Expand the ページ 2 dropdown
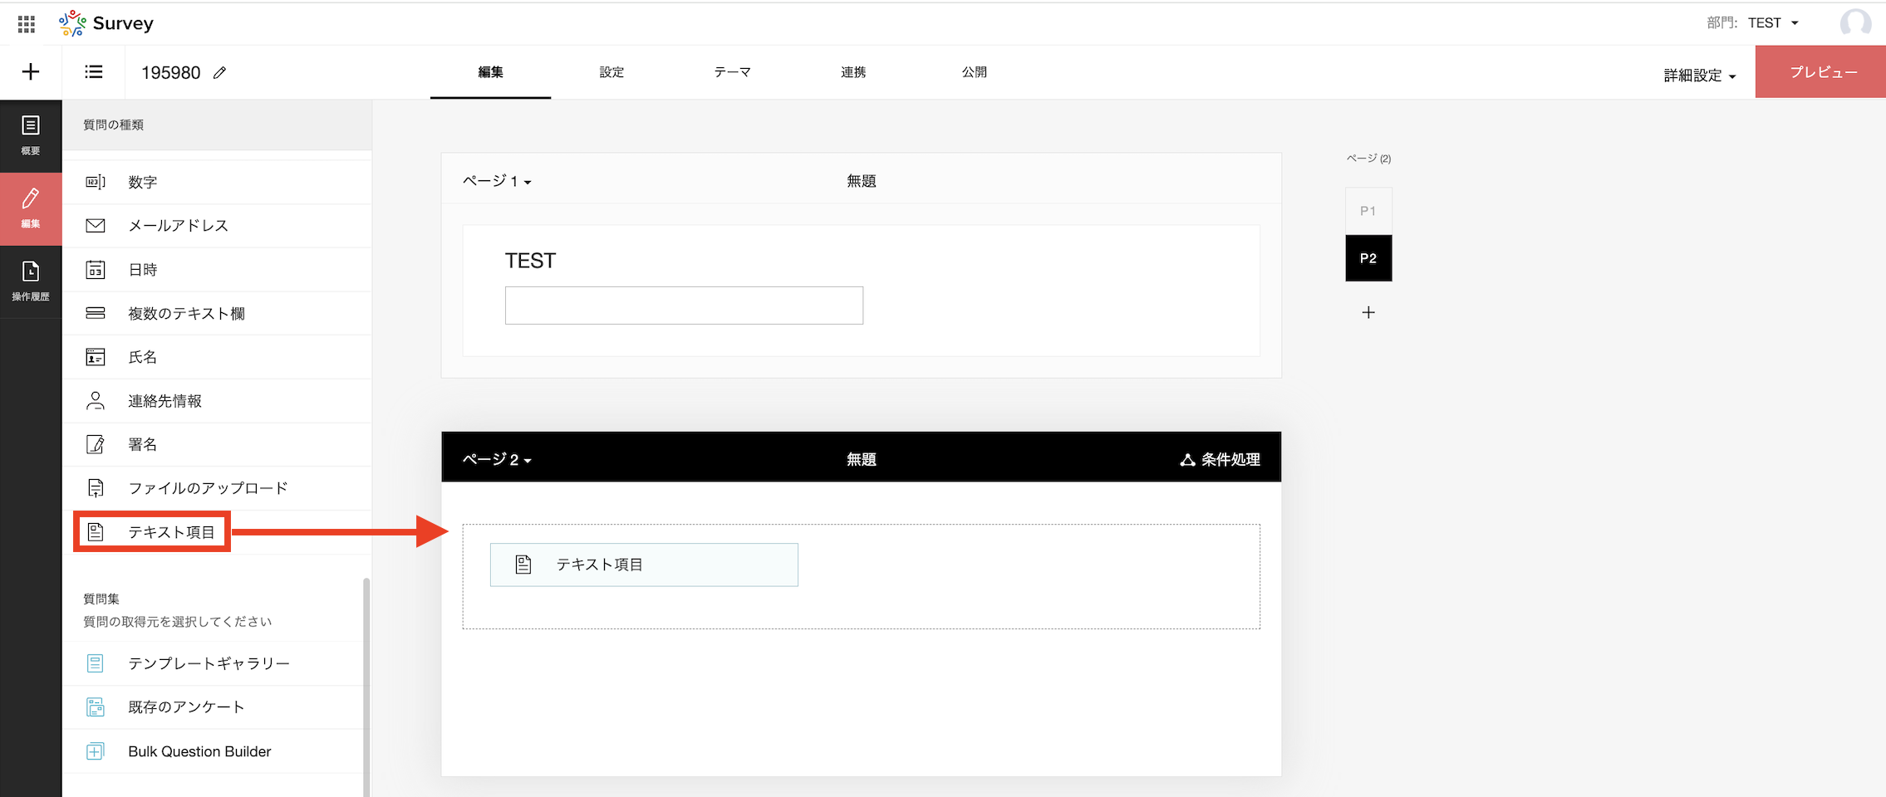The image size is (1886, 797). tap(497, 460)
